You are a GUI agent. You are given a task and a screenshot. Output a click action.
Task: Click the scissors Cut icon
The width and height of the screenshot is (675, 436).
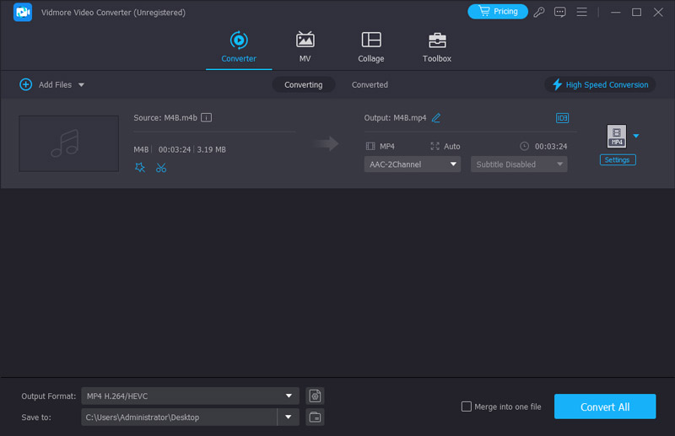[x=161, y=167]
